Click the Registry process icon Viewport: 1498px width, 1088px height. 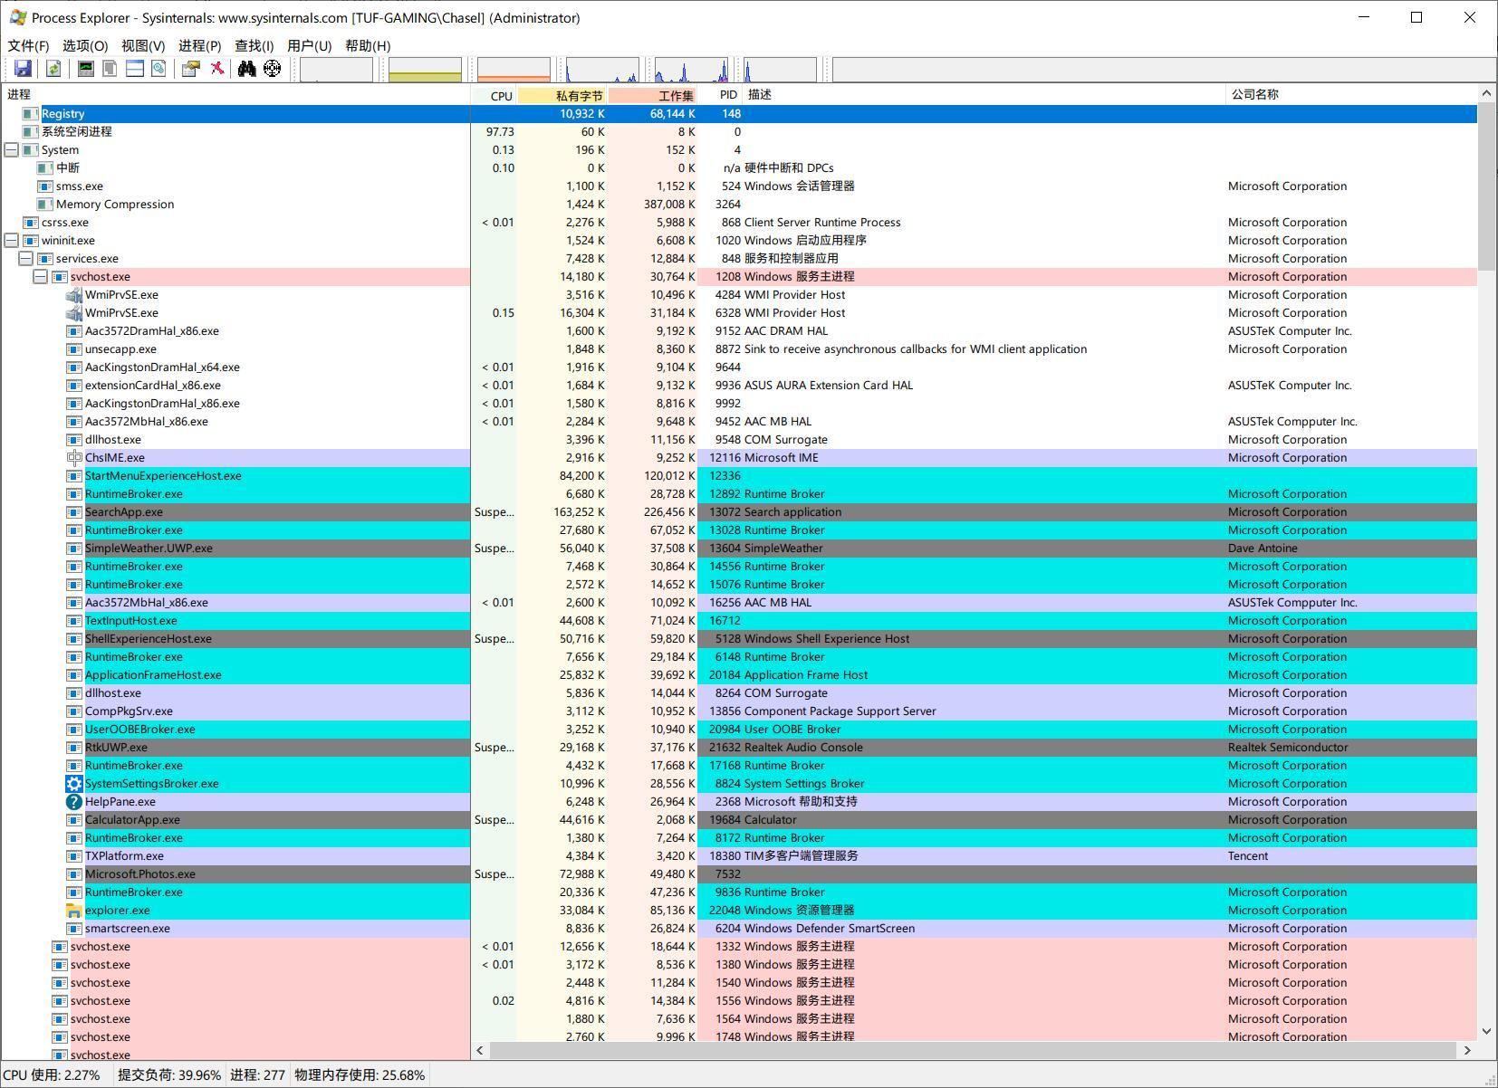(x=31, y=114)
